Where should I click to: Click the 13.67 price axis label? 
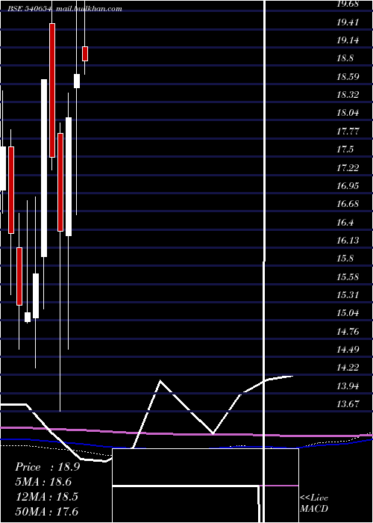pyautogui.click(x=348, y=404)
